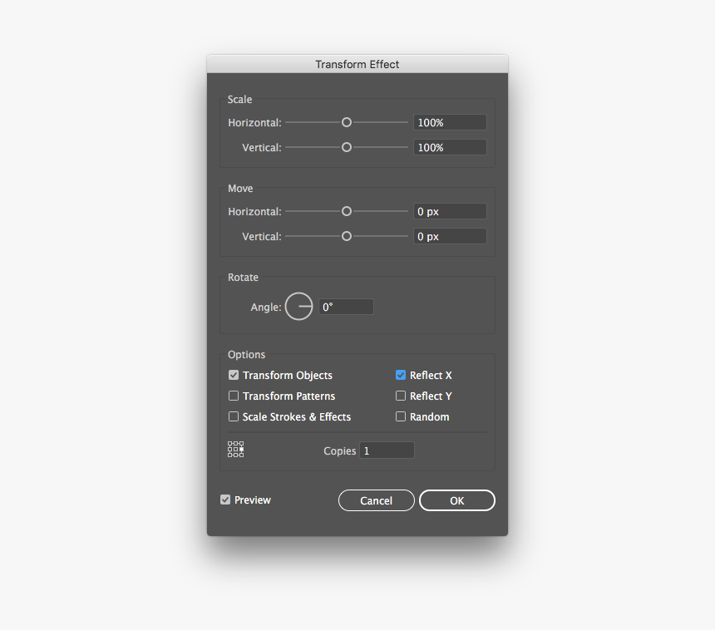The height and width of the screenshot is (630, 715).
Task: Click the Options section label
Action: click(246, 355)
